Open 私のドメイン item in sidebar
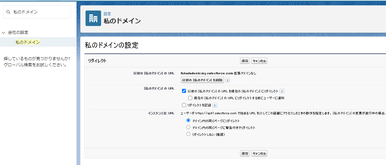 (28, 42)
